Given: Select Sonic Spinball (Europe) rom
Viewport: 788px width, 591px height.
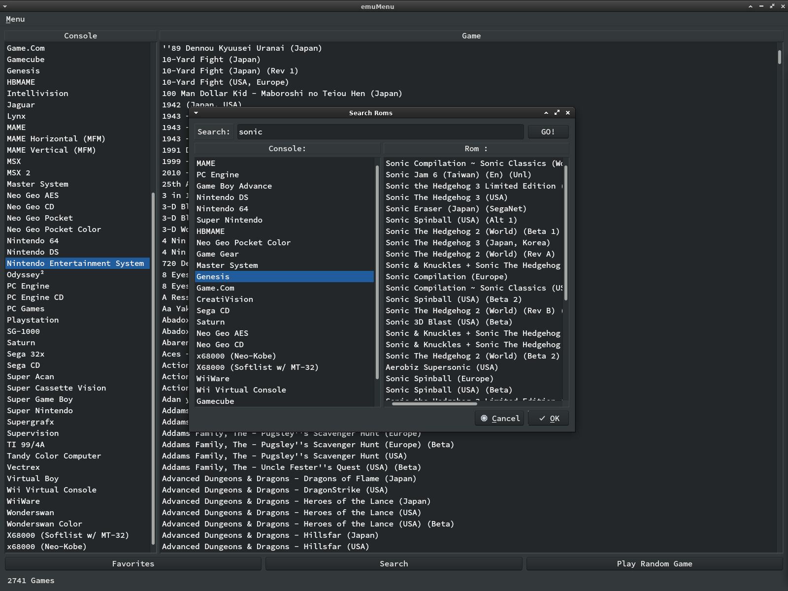Looking at the screenshot, I should pyautogui.click(x=473, y=379).
